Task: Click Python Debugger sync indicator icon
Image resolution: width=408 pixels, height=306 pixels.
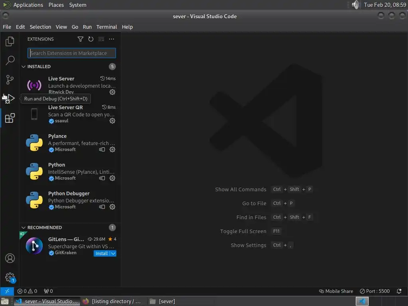Action: pos(102,207)
